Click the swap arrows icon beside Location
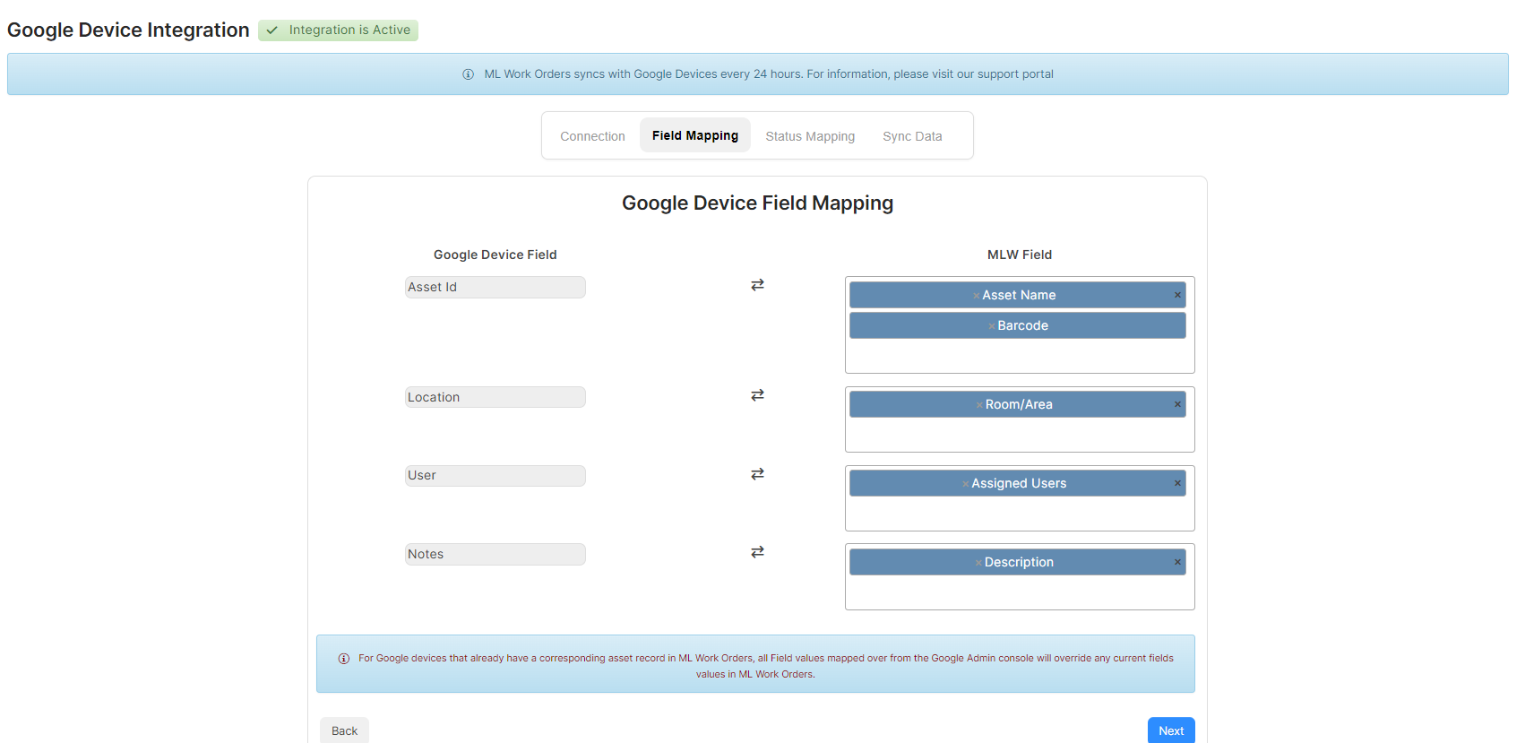1525x743 pixels. (x=757, y=395)
